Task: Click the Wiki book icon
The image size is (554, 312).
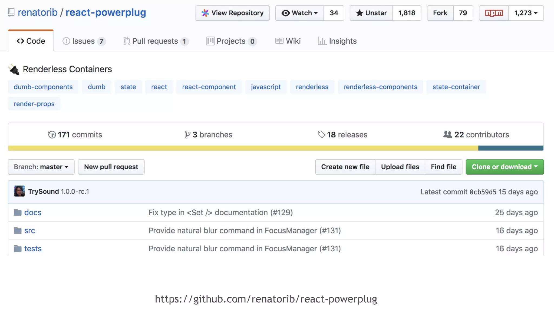Action: pos(279,41)
